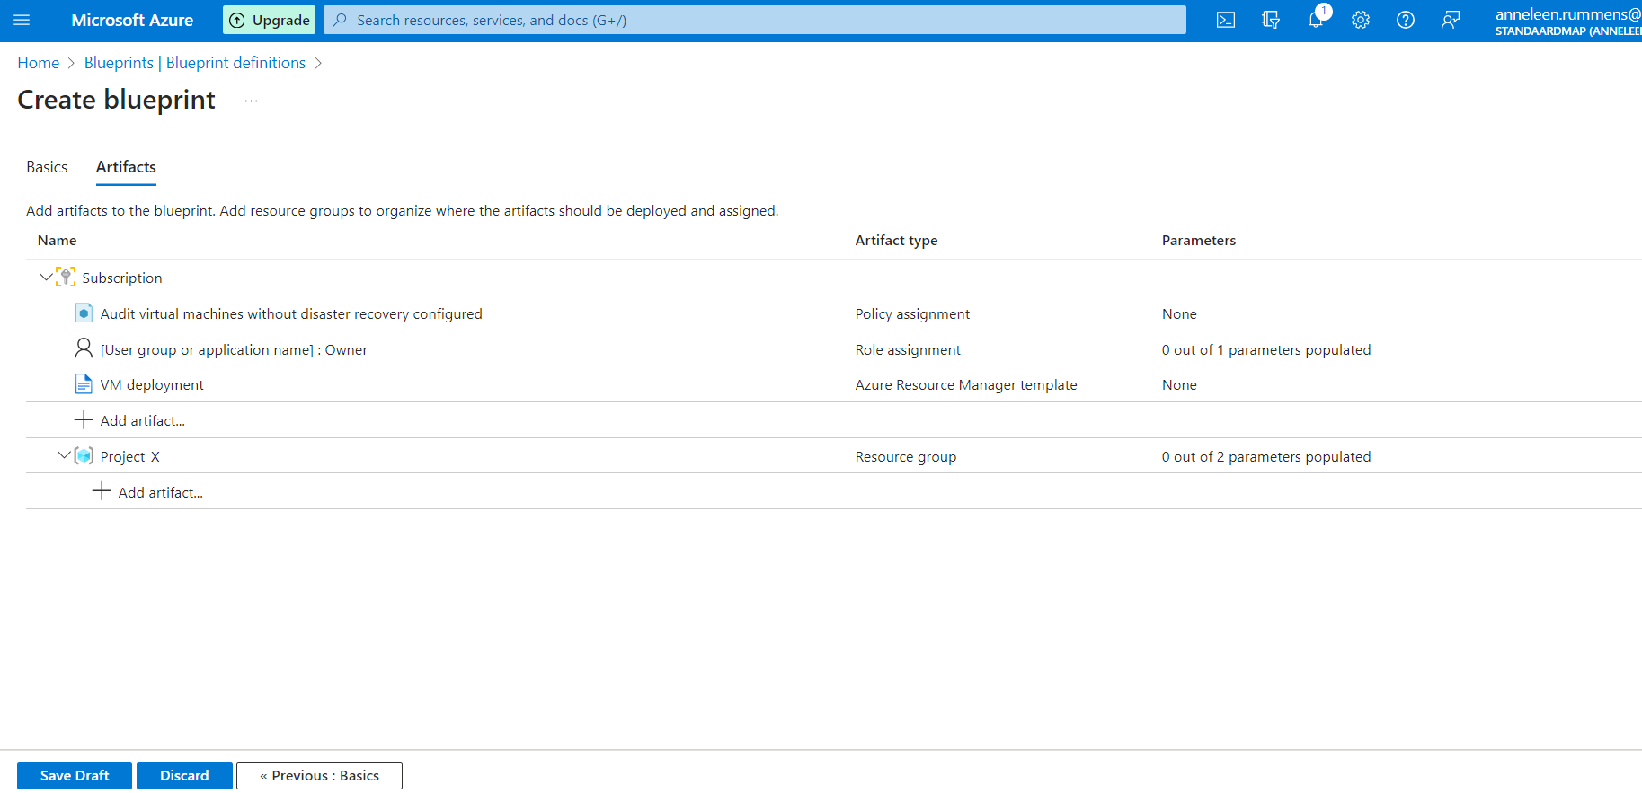
Task: Click the search magnifier icon
Action: [340, 20]
